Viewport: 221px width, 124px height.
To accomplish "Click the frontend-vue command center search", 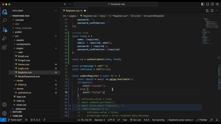I will pos(116,4).
